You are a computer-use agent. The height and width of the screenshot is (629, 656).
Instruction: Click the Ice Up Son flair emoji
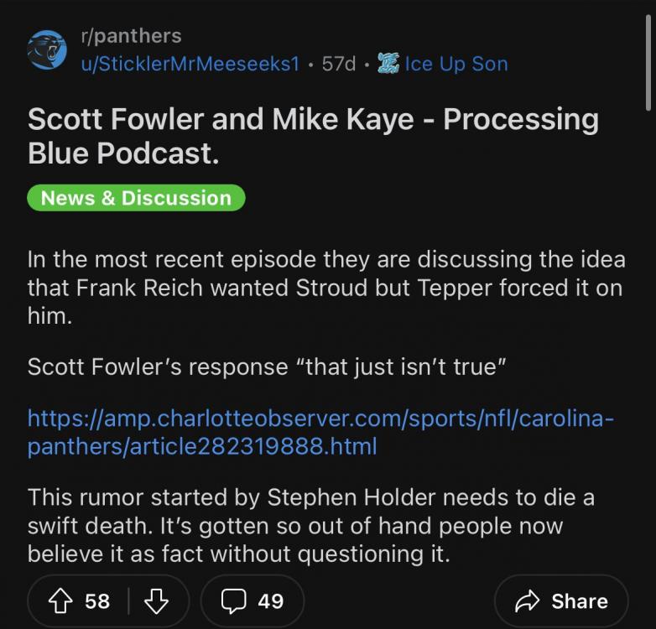pos(388,64)
